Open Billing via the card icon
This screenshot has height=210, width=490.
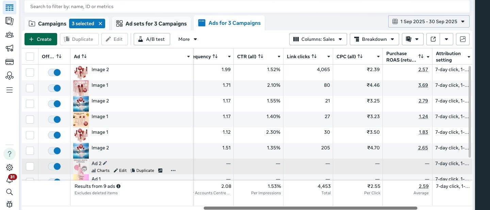[x=9, y=62]
